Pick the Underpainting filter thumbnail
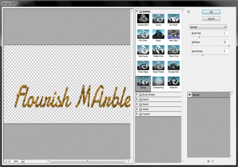Image resolution: width=238 pixels, height=167 pixels. point(158,81)
